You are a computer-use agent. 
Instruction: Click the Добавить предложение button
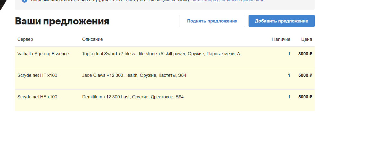click(281, 21)
